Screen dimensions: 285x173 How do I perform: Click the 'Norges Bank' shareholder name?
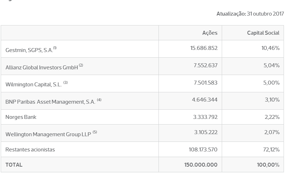pyautogui.click(x=21, y=117)
